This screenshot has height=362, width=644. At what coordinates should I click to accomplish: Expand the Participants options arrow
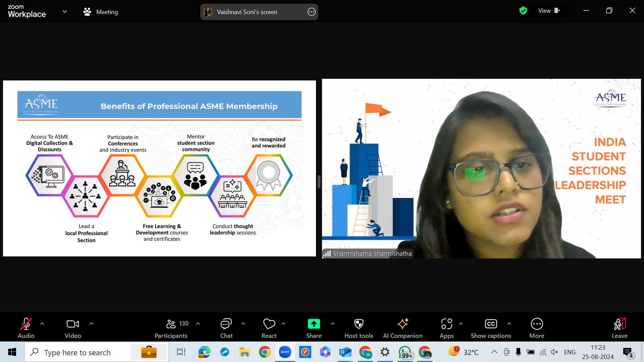198,324
